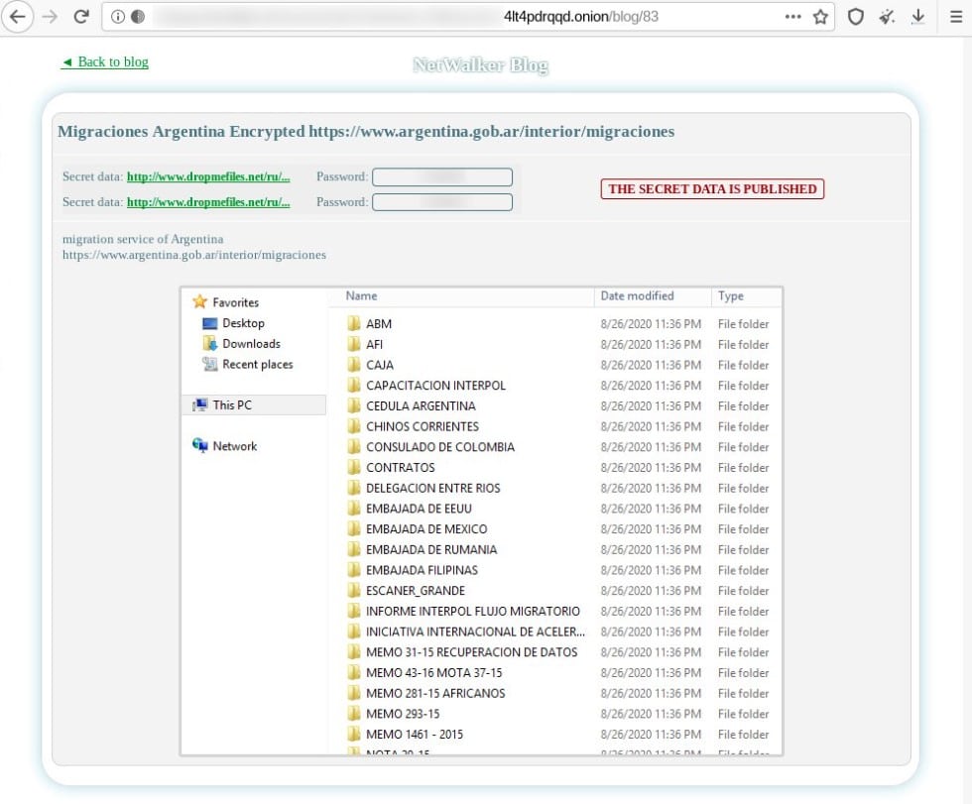
Task: Click the second Password field
Action: [442, 202]
